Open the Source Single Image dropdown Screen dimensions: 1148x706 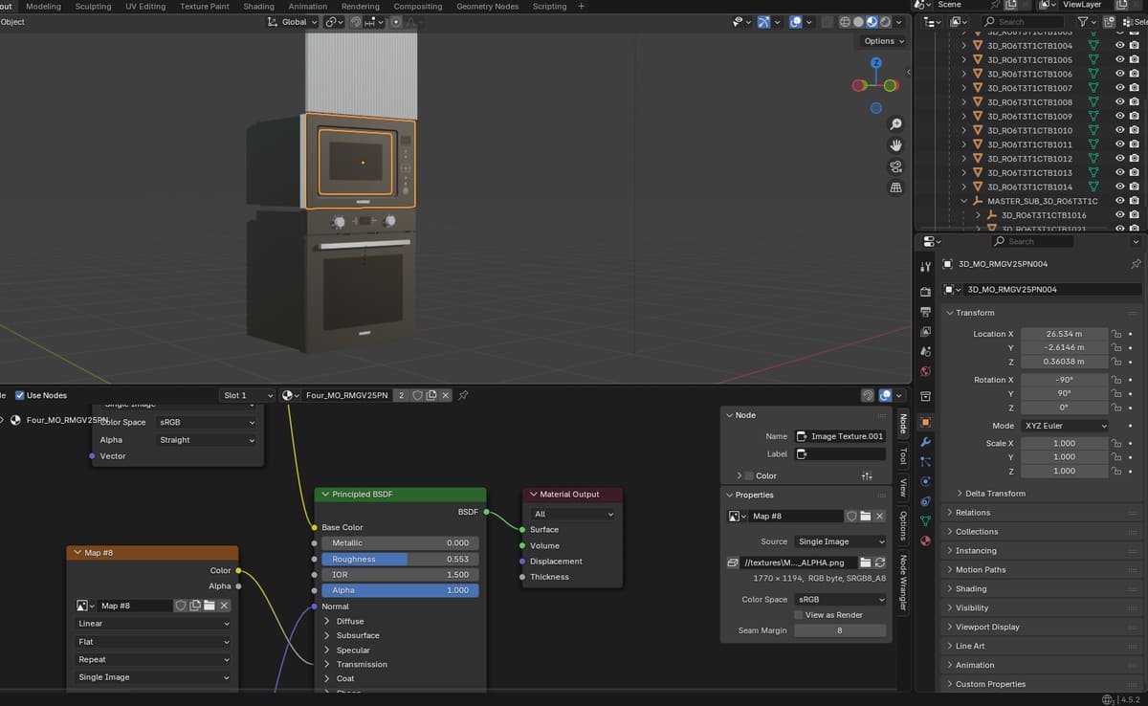840,541
